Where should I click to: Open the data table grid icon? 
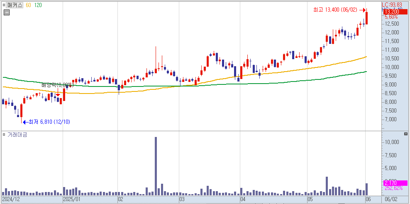[7, 12]
